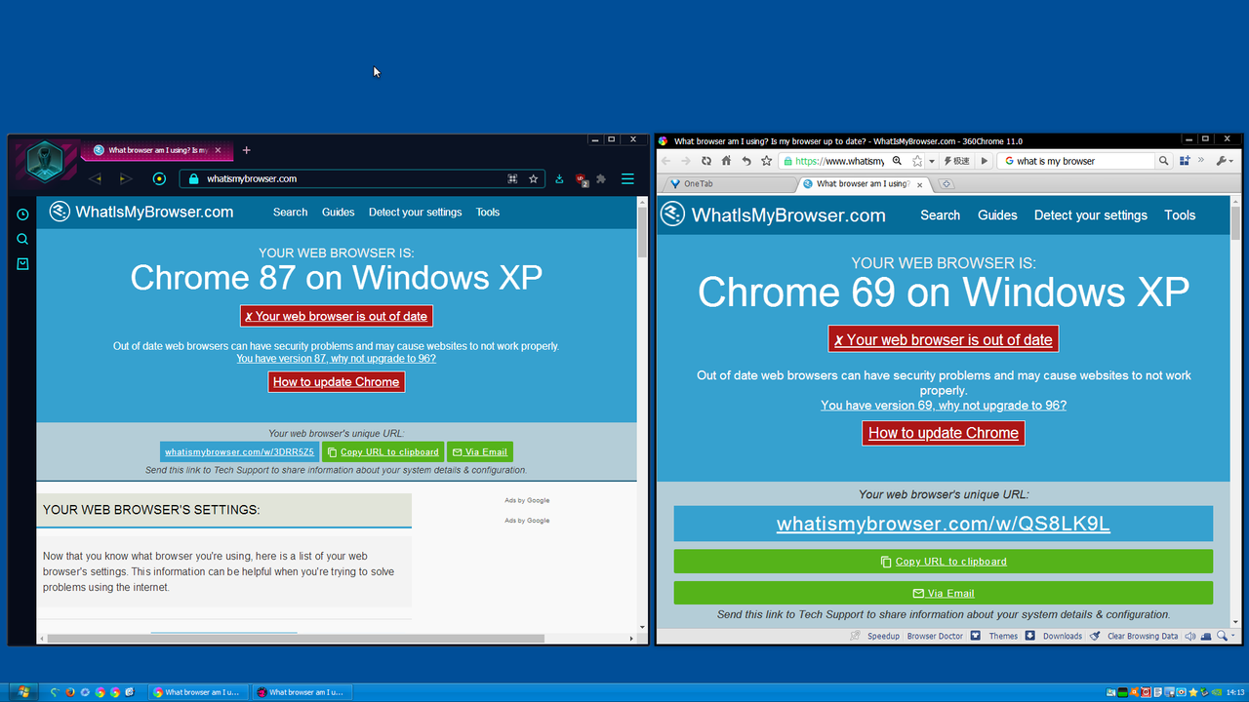Open Guides menu in 360Chrome page
This screenshot has width=1249, height=702.
[997, 214]
